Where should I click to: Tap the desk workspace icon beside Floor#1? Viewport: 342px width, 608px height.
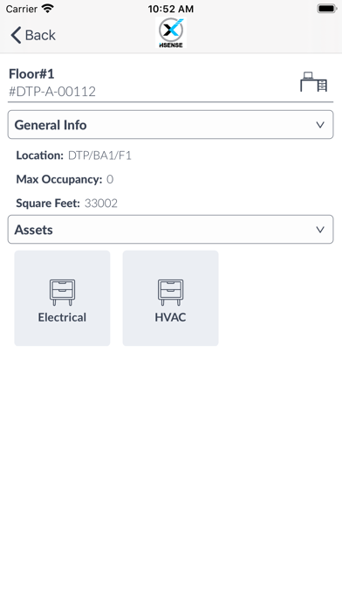point(314,82)
